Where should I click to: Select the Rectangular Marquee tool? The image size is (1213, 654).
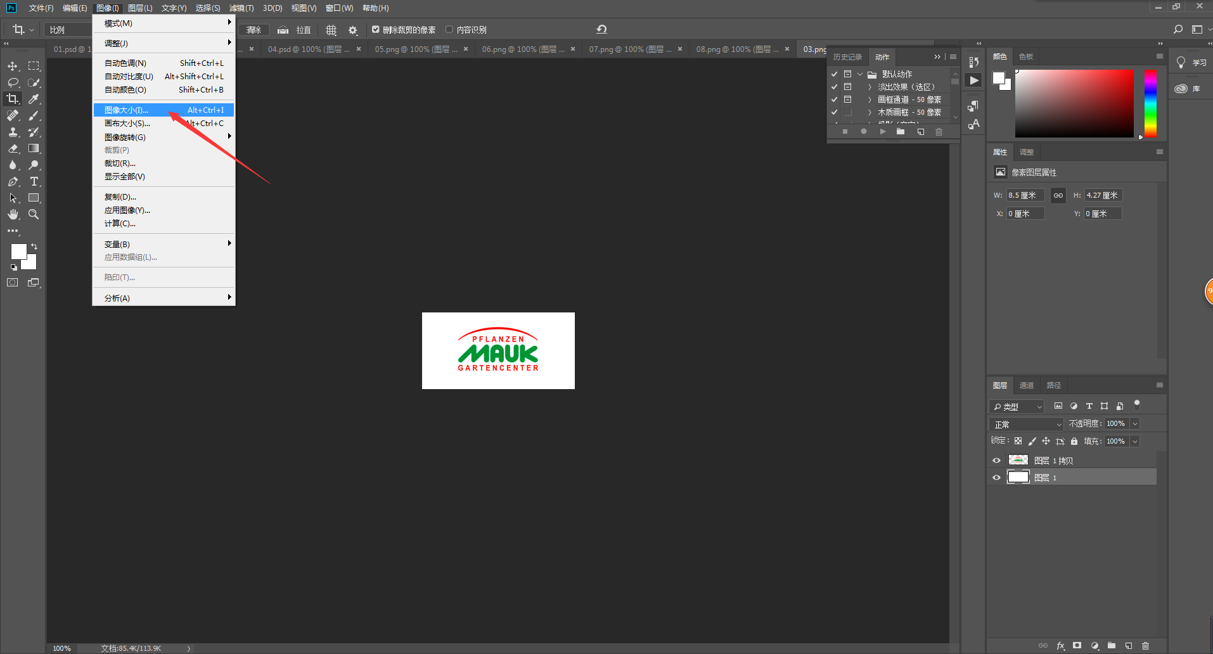[x=34, y=66]
